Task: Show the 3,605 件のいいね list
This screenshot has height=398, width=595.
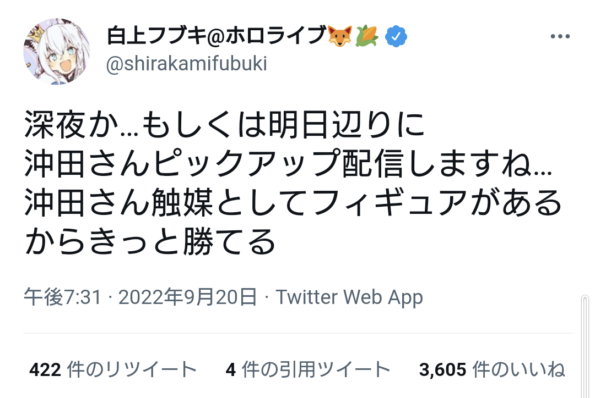Action: tap(492, 369)
